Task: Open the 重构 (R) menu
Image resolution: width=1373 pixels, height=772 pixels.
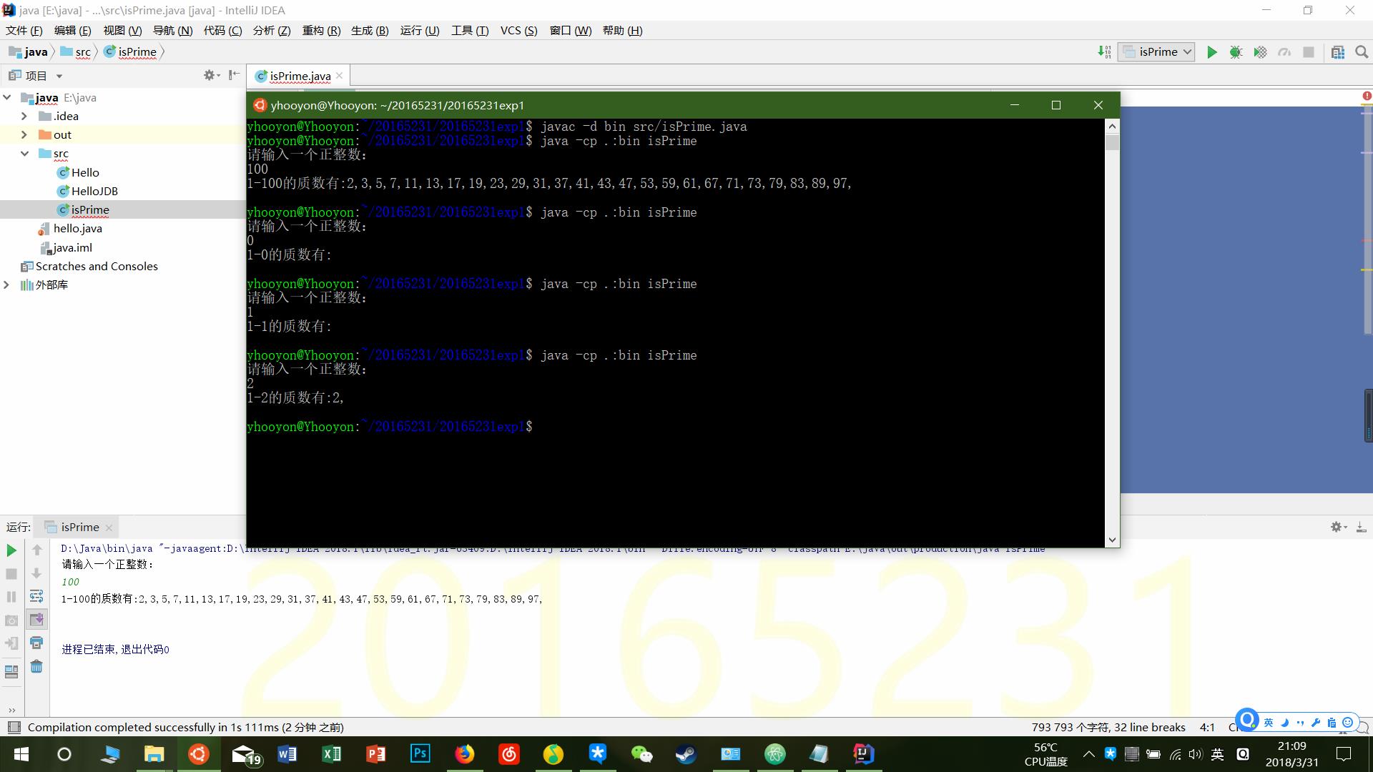Action: (x=322, y=31)
